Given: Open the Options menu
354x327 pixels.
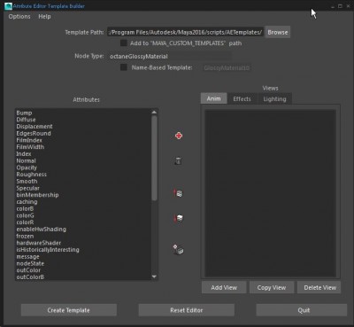Looking at the screenshot, I should pos(19,17).
